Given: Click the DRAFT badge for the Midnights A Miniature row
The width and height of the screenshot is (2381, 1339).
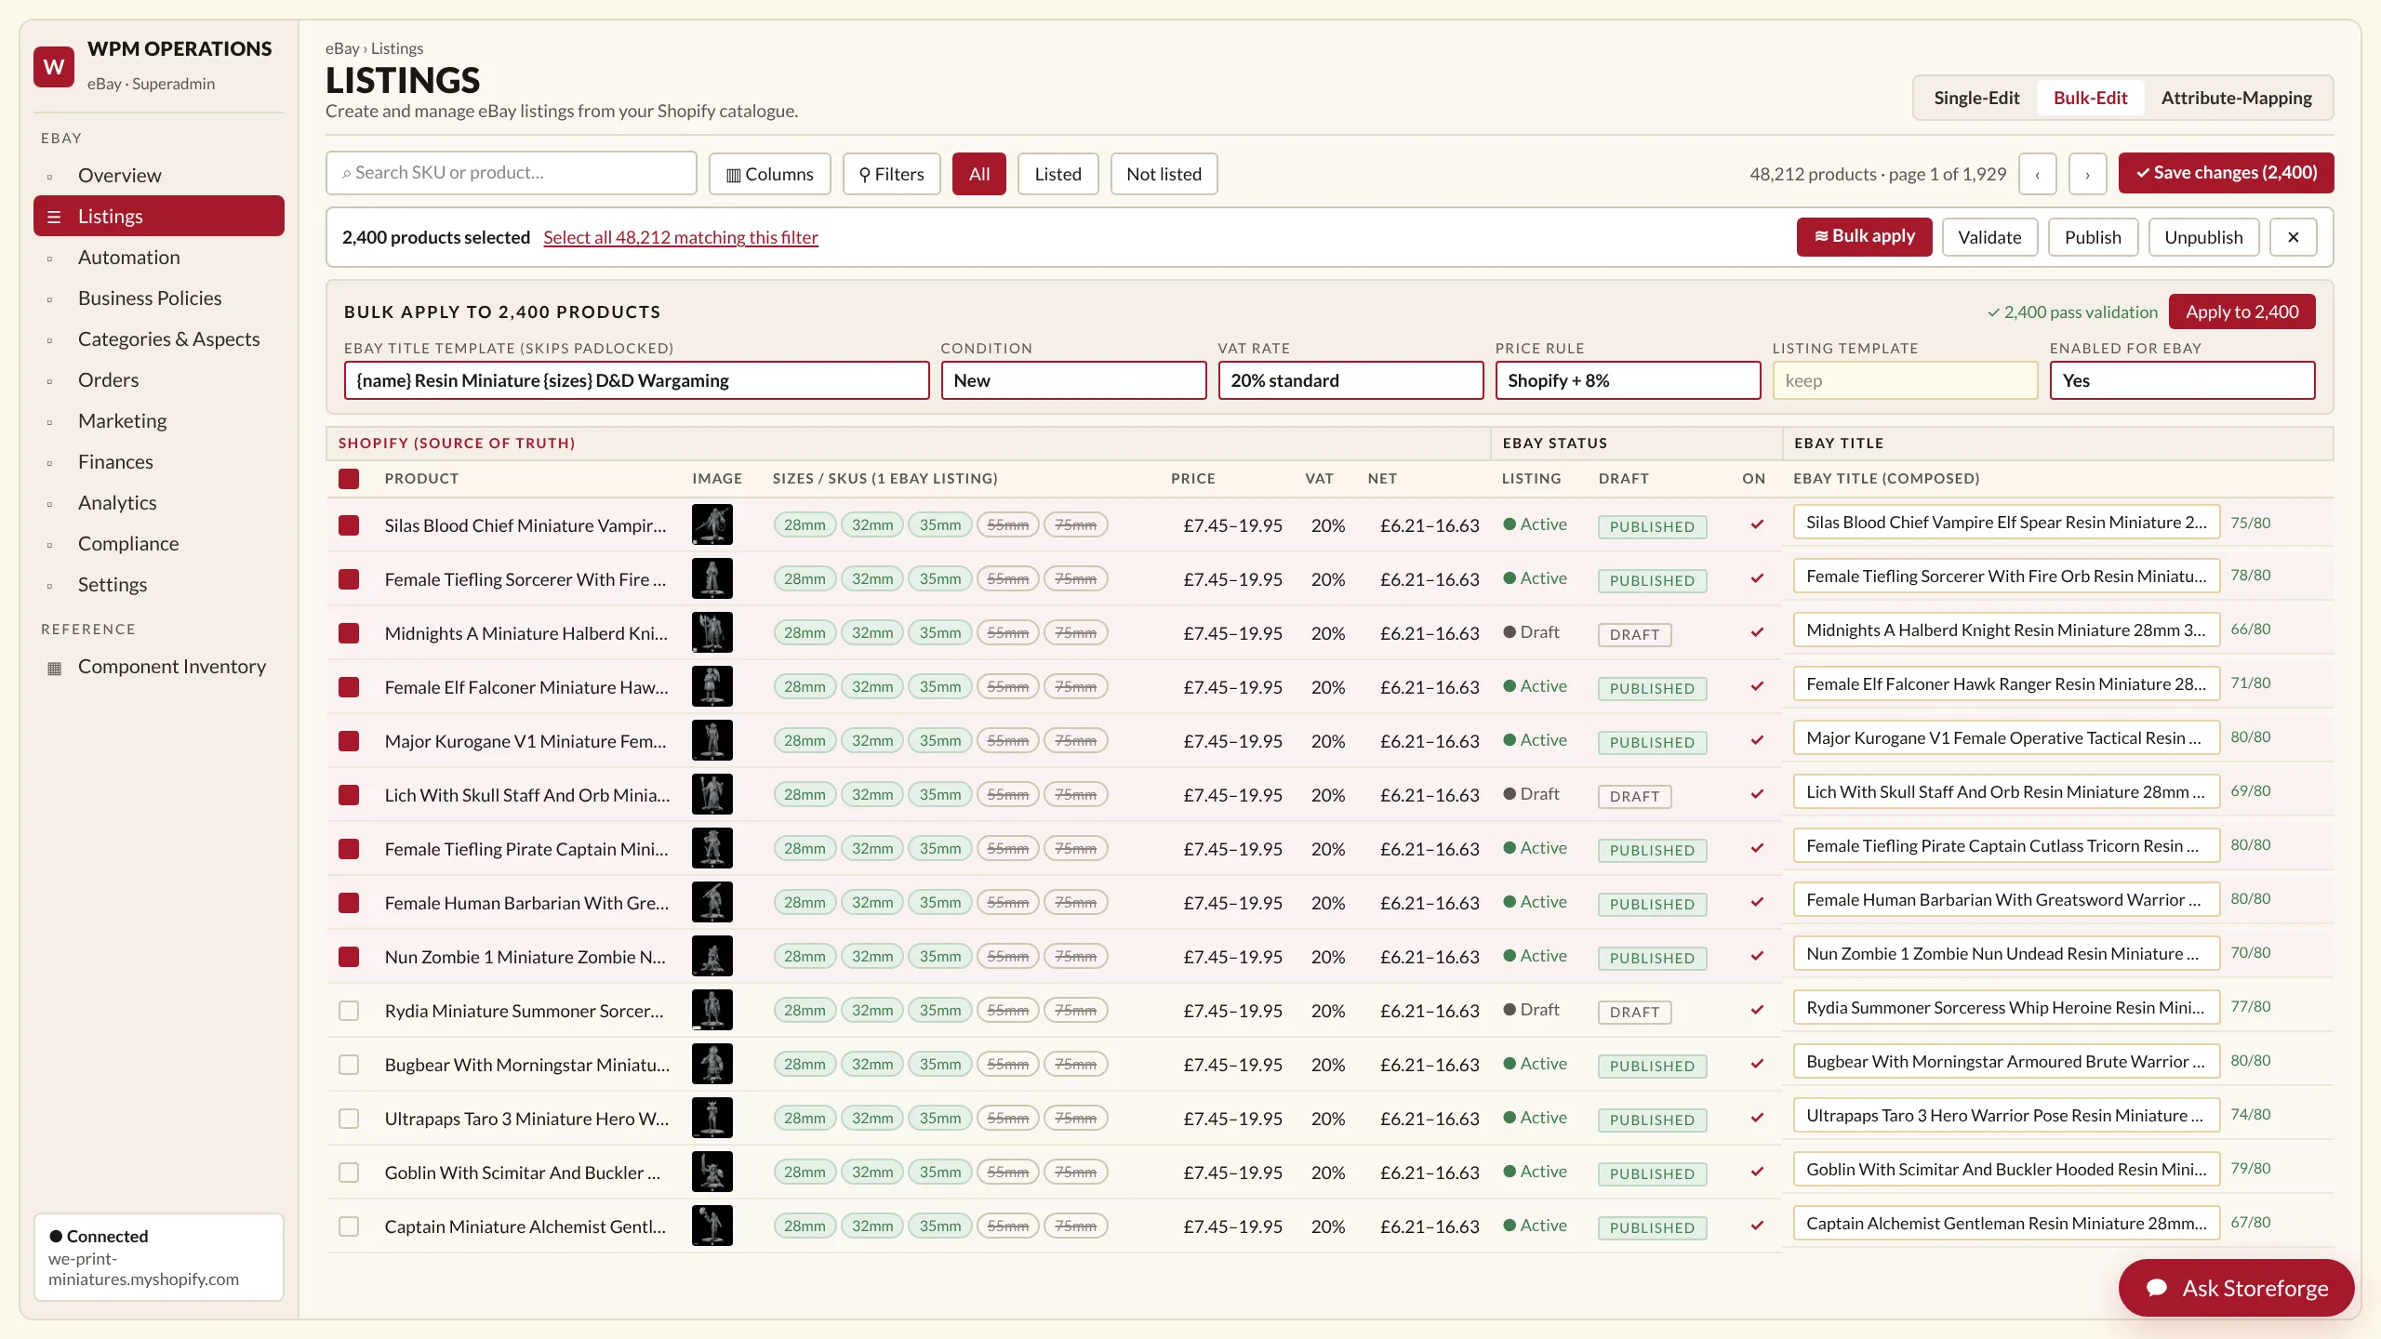Looking at the screenshot, I should tap(1634, 634).
